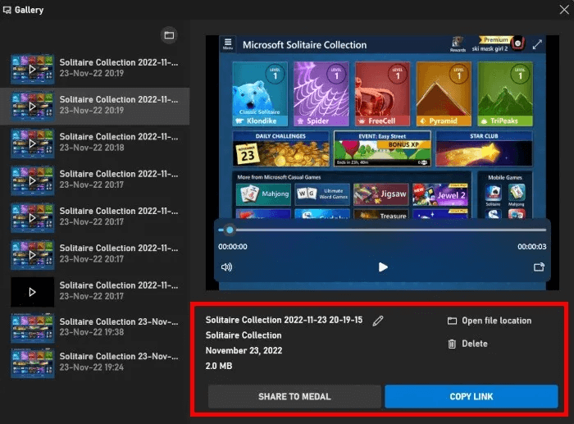Screen dimensions: 574x424
Task: Click the Gallery icon in title bar
Action: (7, 10)
